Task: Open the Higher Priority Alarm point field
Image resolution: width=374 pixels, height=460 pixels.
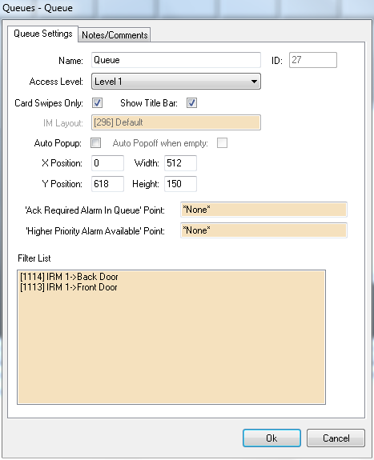Action: pos(263,230)
